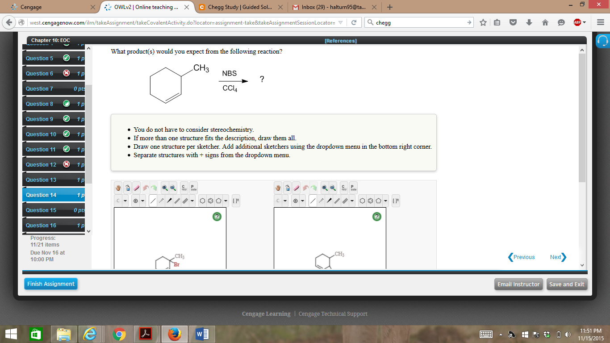Select the wedge bond tool in the left sketcher

tap(169, 201)
